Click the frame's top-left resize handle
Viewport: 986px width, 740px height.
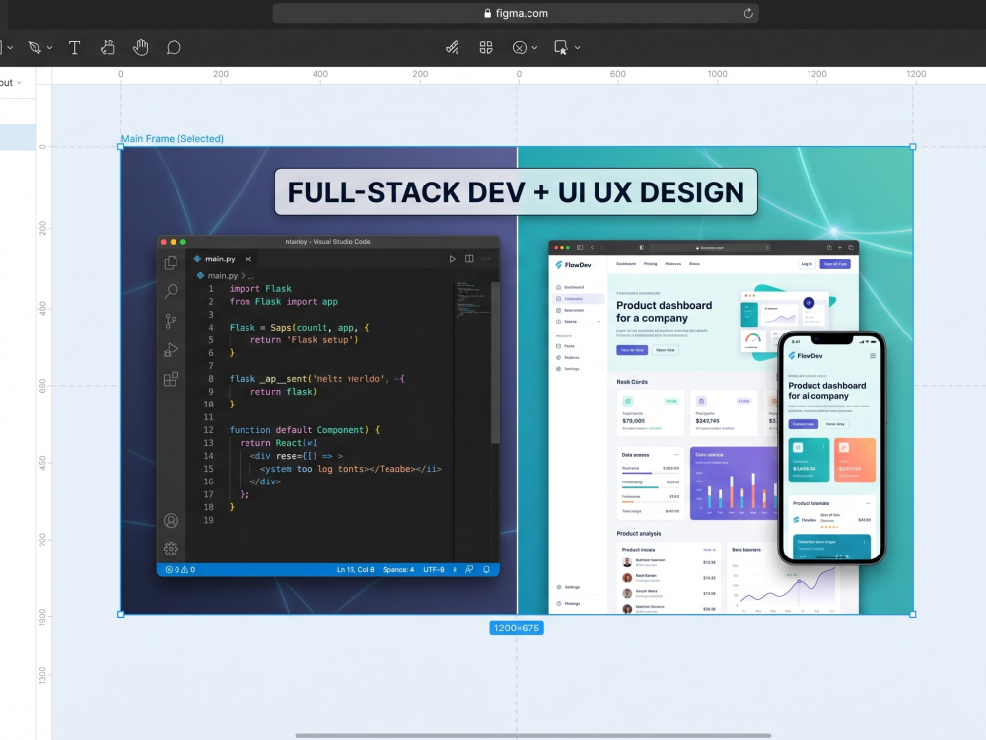click(x=120, y=147)
